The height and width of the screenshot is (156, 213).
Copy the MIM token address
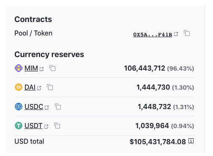[x=52, y=68]
